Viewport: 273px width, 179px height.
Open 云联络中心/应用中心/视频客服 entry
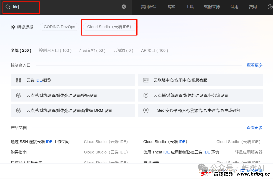click(200, 80)
